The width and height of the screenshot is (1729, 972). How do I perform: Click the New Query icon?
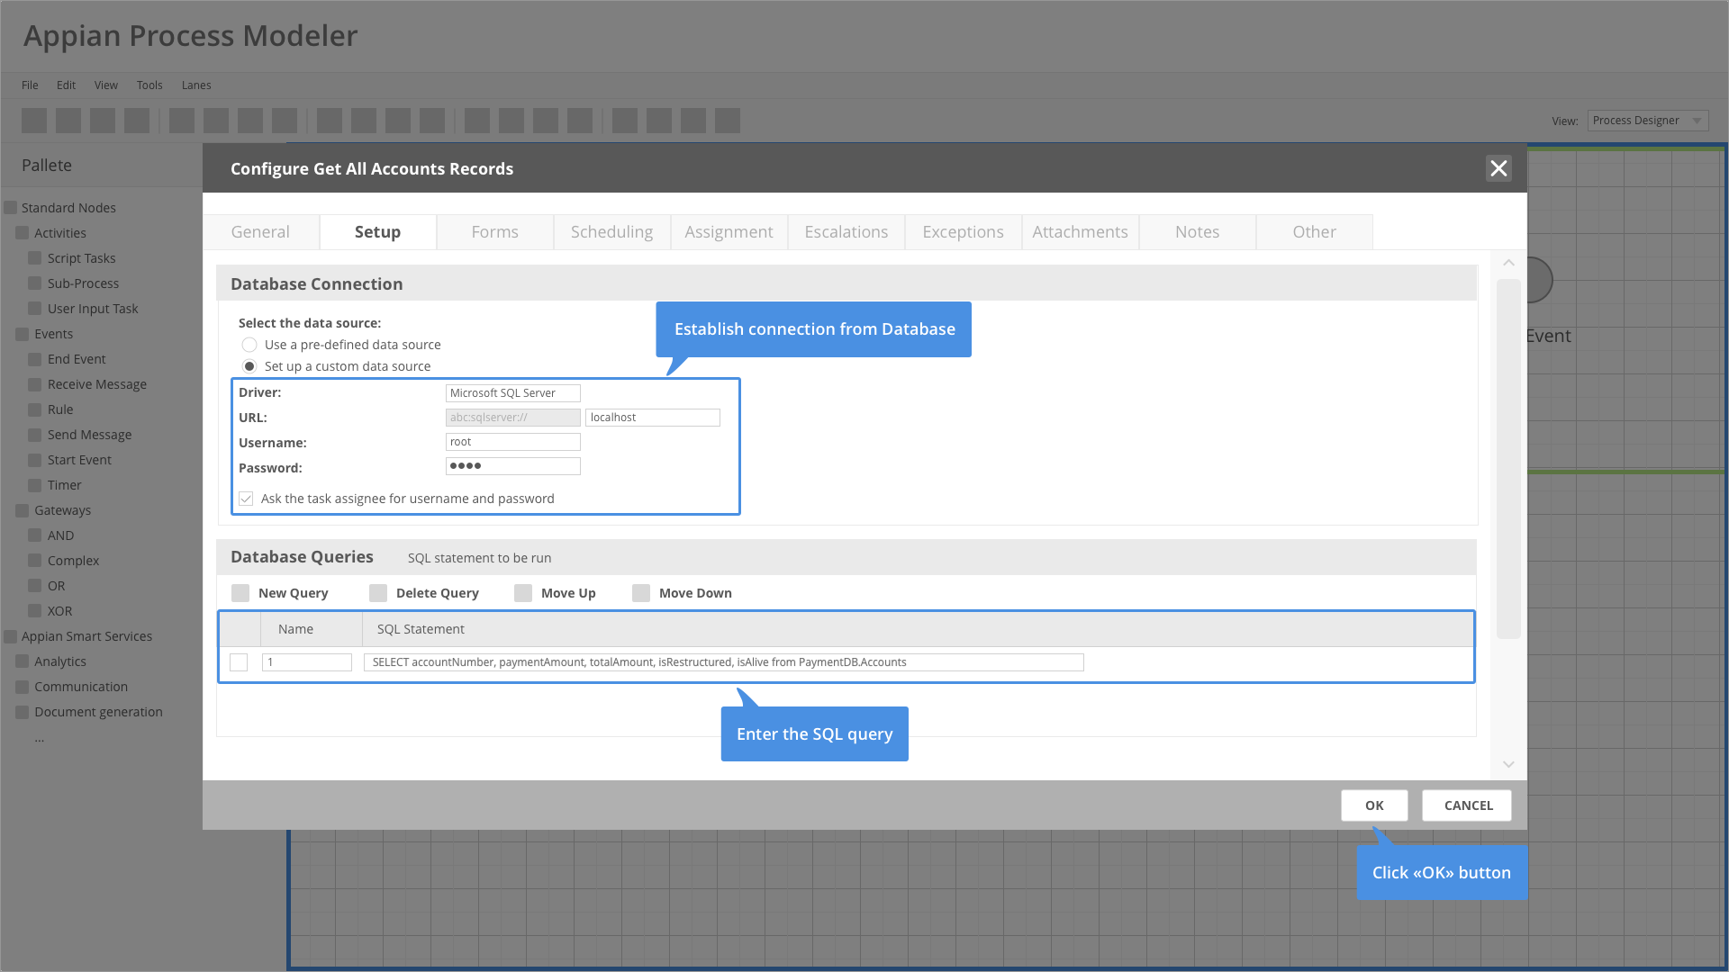240,593
